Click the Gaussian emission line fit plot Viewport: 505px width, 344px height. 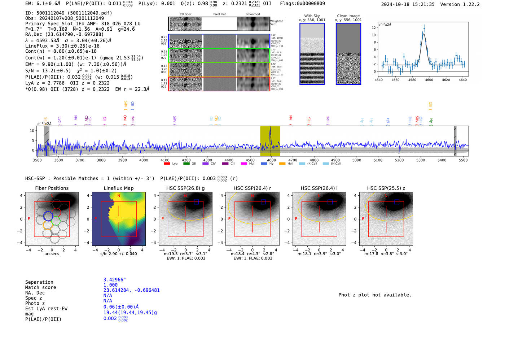(423, 49)
